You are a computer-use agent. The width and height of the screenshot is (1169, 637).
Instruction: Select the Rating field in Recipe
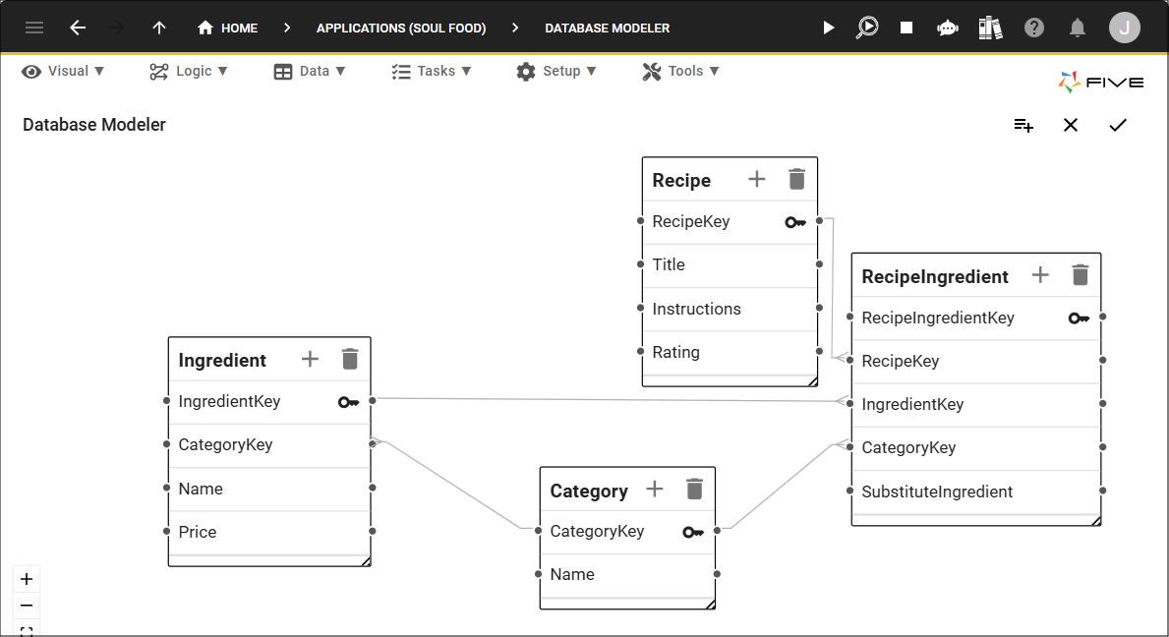click(x=730, y=352)
